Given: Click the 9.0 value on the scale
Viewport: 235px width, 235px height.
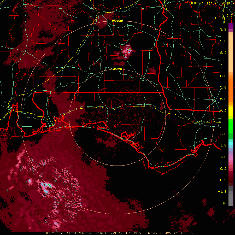Looking at the screenshot, I should tap(223, 41).
